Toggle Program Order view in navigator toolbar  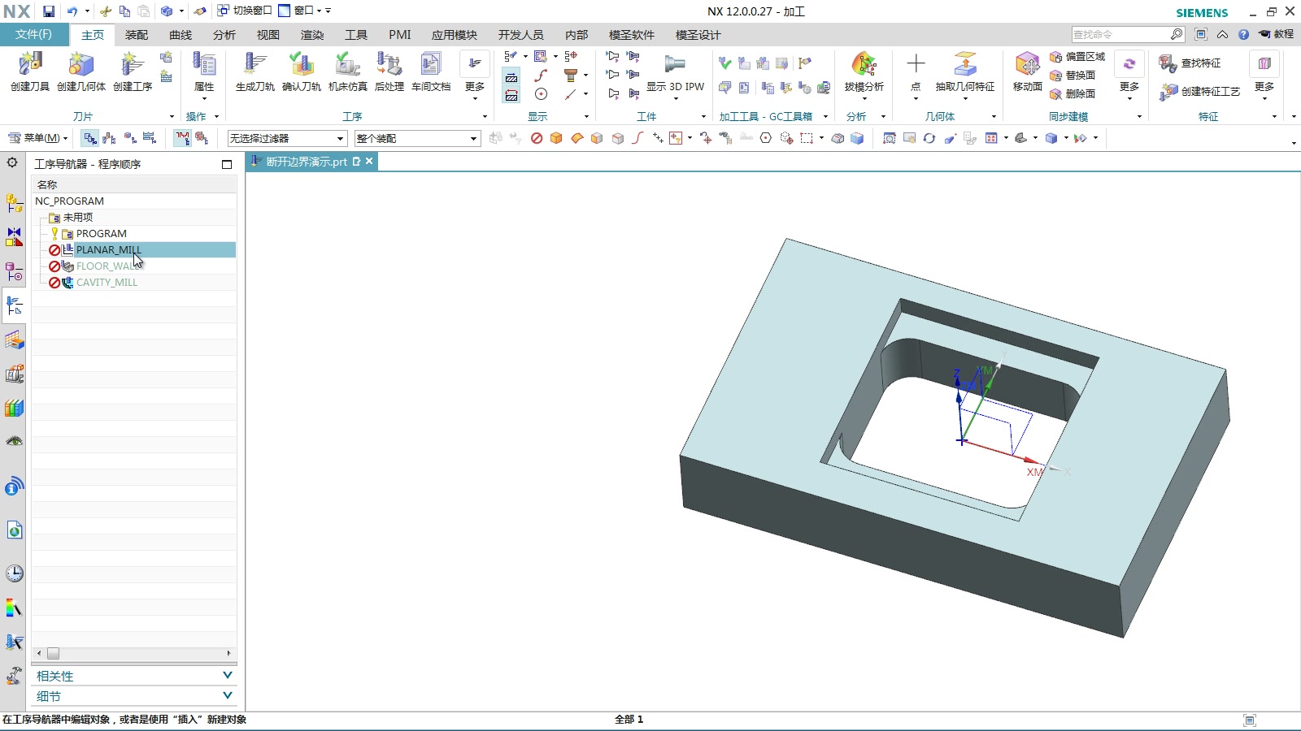[x=89, y=138]
